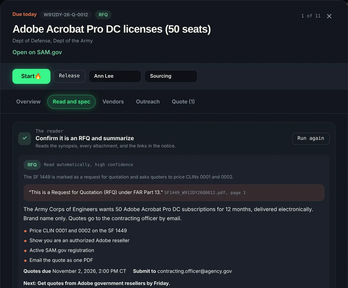Follow the Open on SAM.gov link
The width and height of the screenshot is (348, 288).
37,52
